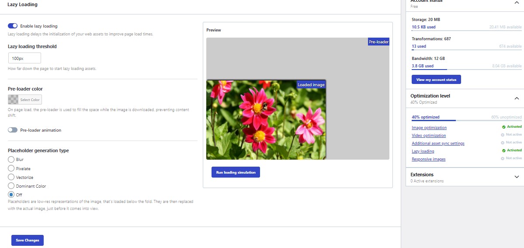Select the Pixelate placeholder option
Image resolution: width=524 pixels, height=248 pixels.
point(11,168)
